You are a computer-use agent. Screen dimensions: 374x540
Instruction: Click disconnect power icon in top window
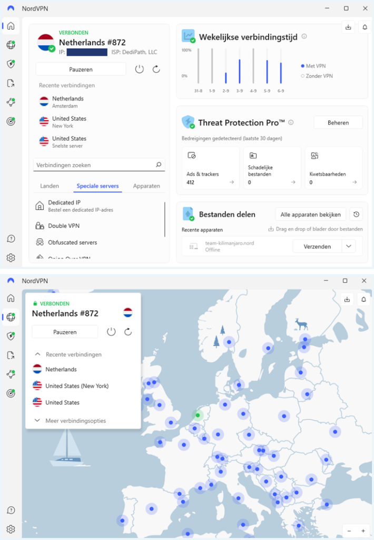(x=140, y=69)
